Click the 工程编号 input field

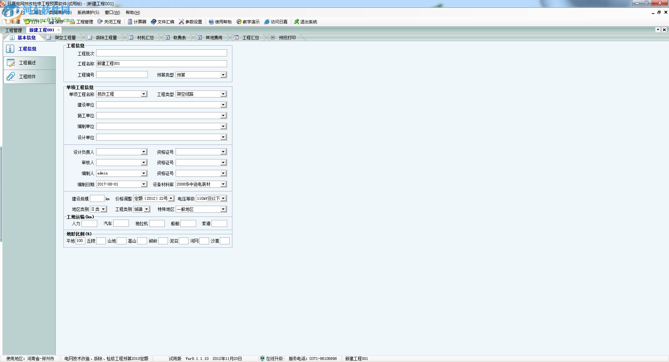[x=122, y=74]
